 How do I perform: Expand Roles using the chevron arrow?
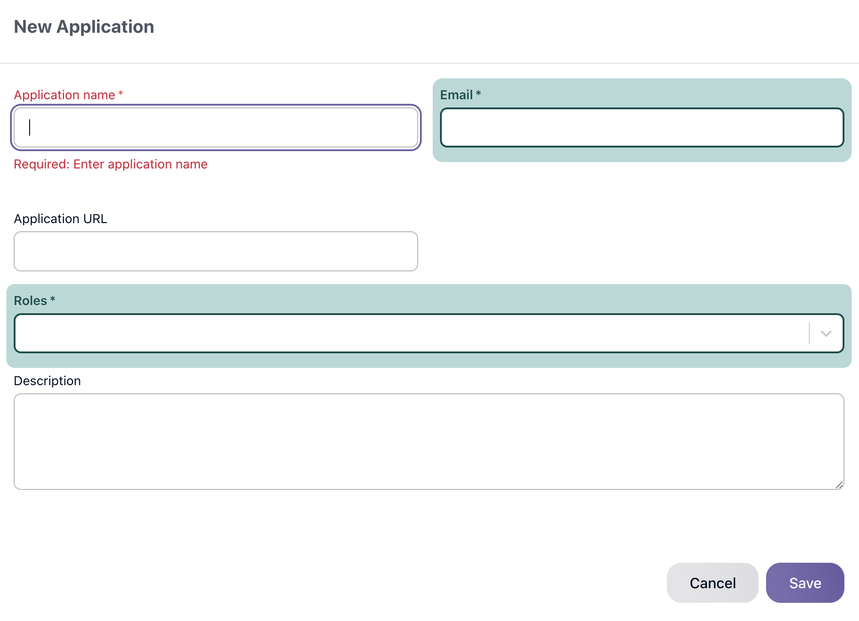(826, 334)
